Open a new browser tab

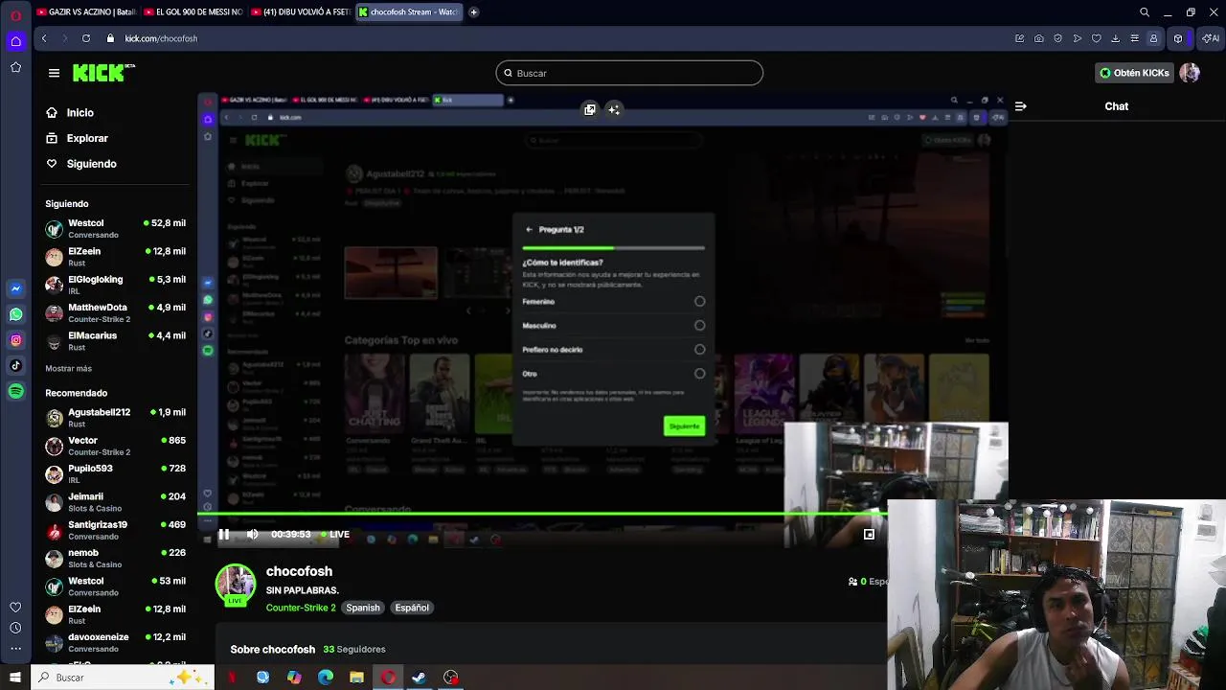click(x=473, y=12)
